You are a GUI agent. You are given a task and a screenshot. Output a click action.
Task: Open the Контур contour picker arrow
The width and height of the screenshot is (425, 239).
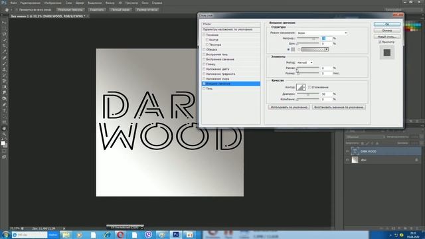point(304,87)
